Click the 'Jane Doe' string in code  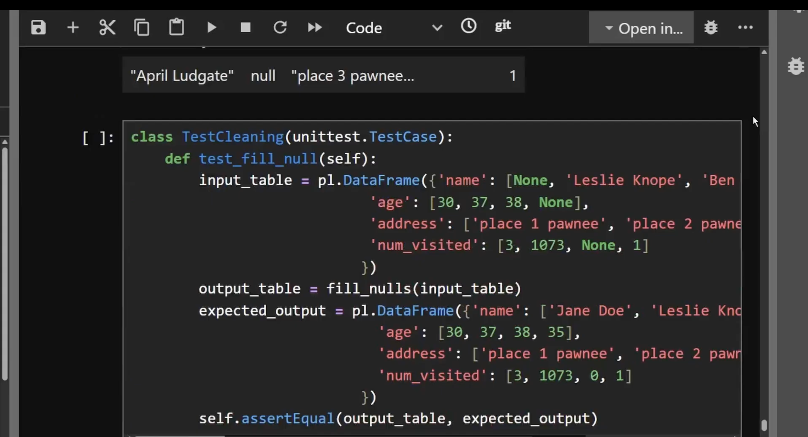tap(590, 311)
